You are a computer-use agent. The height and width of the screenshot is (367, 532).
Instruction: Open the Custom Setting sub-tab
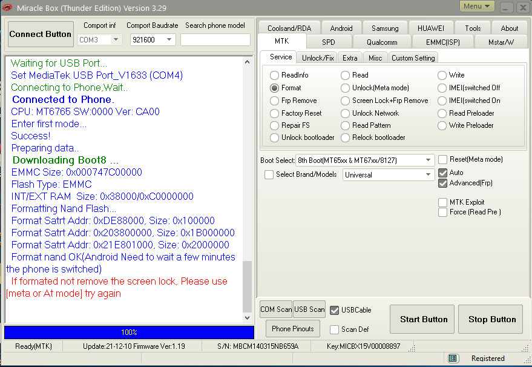pyautogui.click(x=413, y=58)
